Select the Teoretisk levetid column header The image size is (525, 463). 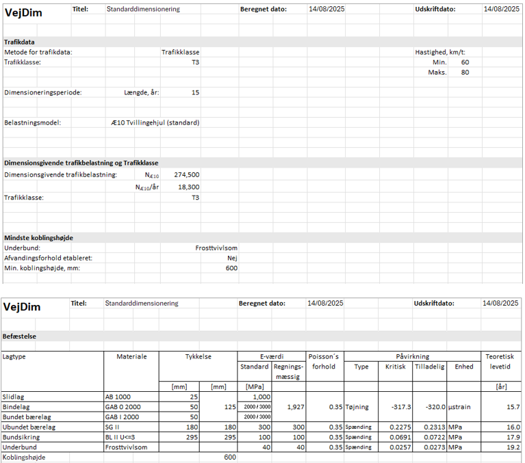point(503,361)
